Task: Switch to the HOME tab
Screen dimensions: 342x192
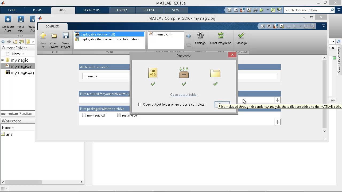Action: point(12,10)
